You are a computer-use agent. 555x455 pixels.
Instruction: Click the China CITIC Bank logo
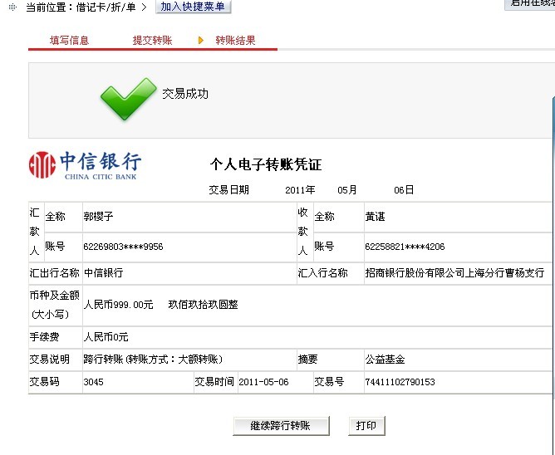point(86,165)
